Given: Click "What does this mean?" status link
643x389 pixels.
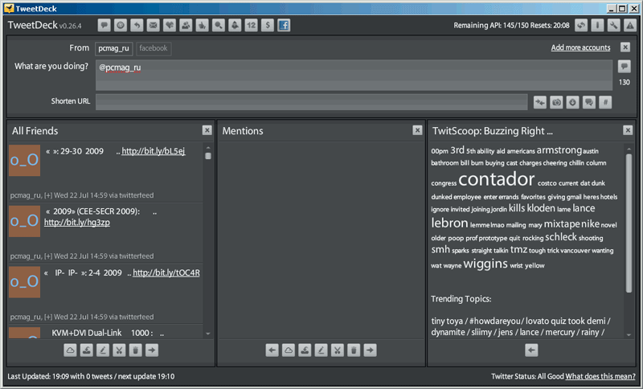Looking at the screenshot, I should pos(600,376).
